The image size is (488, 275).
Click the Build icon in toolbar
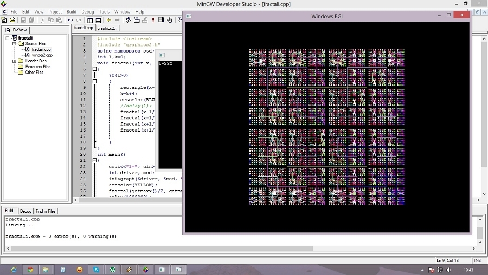click(x=137, y=20)
